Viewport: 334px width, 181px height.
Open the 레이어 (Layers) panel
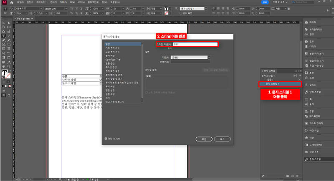[311, 46]
